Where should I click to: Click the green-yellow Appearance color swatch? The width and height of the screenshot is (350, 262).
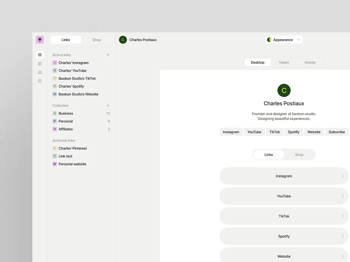(269, 40)
